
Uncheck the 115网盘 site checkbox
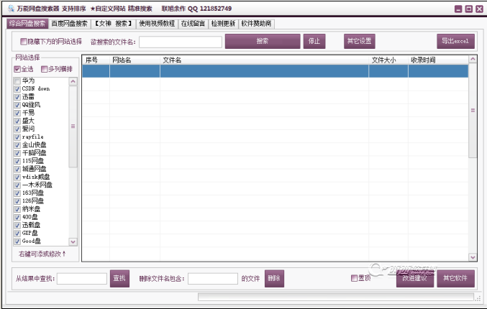click(17, 160)
